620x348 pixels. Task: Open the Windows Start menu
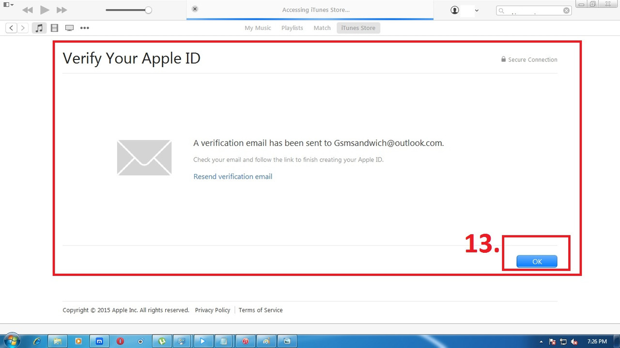click(x=12, y=341)
